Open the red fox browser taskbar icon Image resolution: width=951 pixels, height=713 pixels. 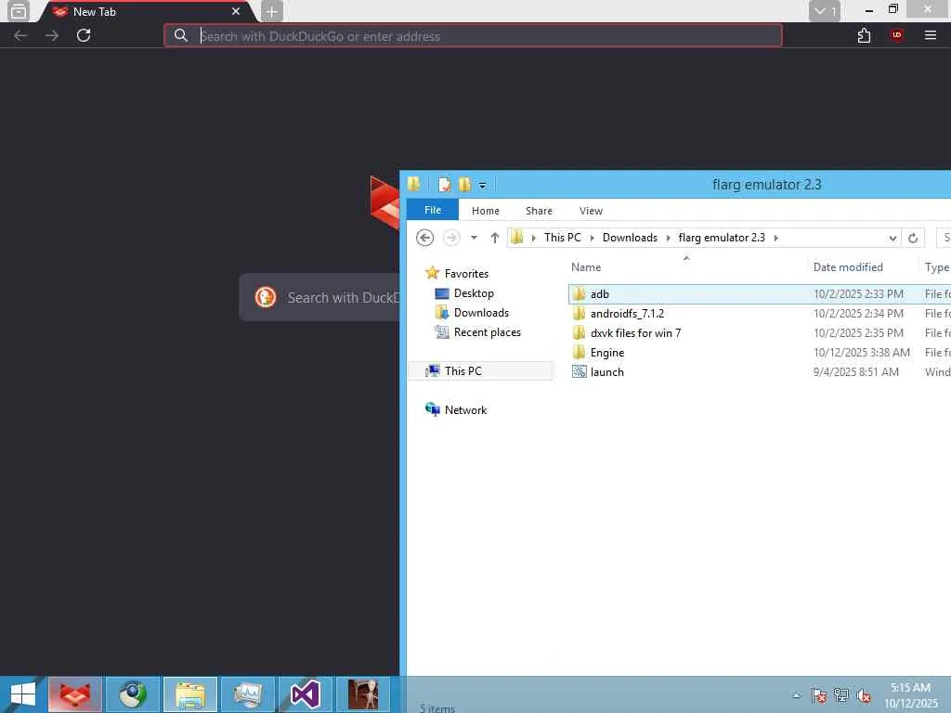pyautogui.click(x=75, y=694)
